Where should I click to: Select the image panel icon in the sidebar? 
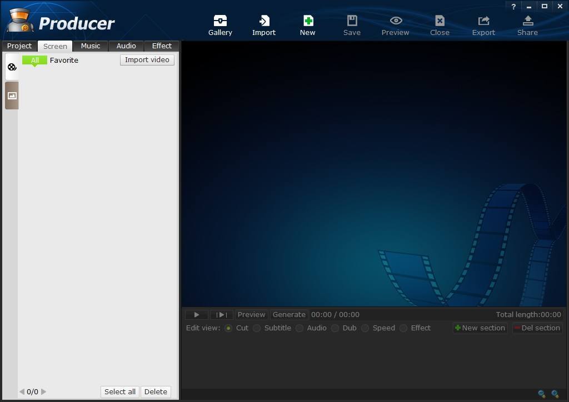pos(11,95)
